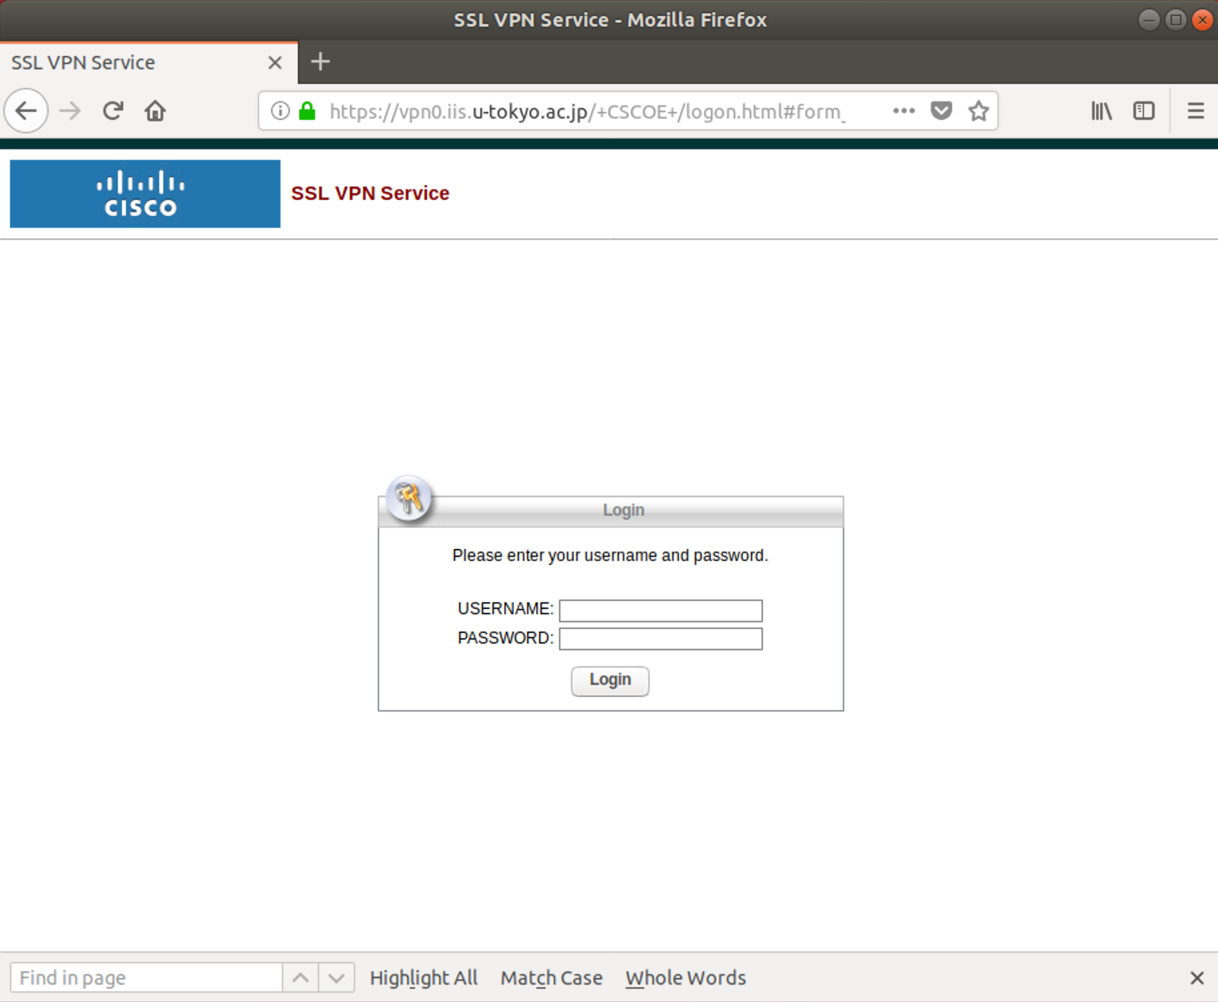Toggle Match Case in find bar
The image size is (1218, 1002).
point(551,977)
